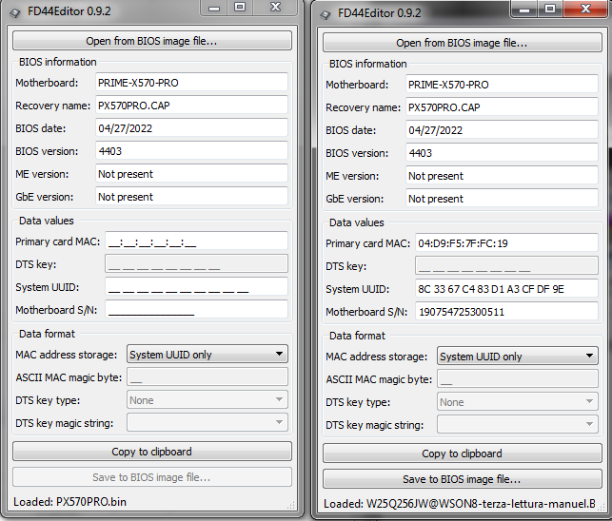Viewport: 612px width, 521px height.
Task: Click ASCII MAC magic byte field, left window
Action: click(x=207, y=377)
